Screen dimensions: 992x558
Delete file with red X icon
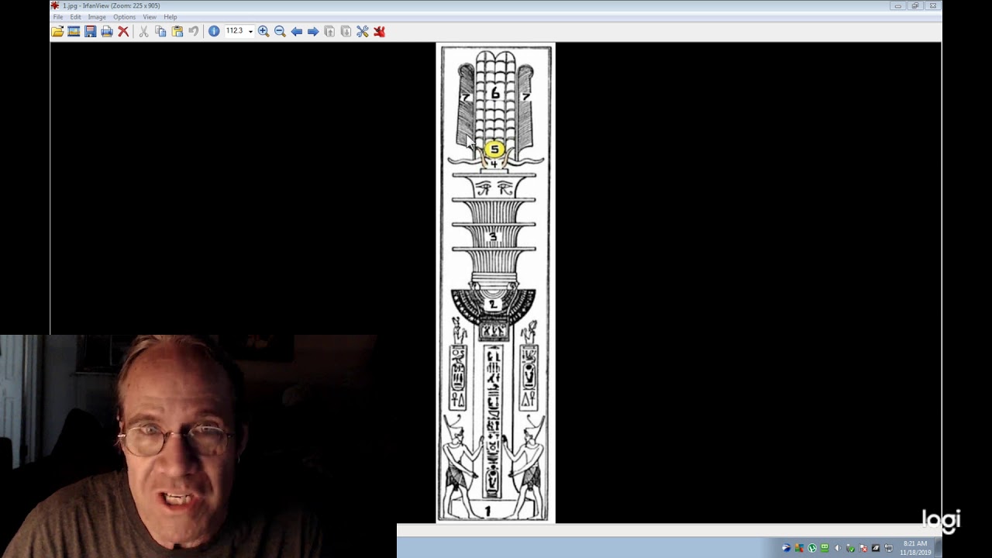coord(123,31)
